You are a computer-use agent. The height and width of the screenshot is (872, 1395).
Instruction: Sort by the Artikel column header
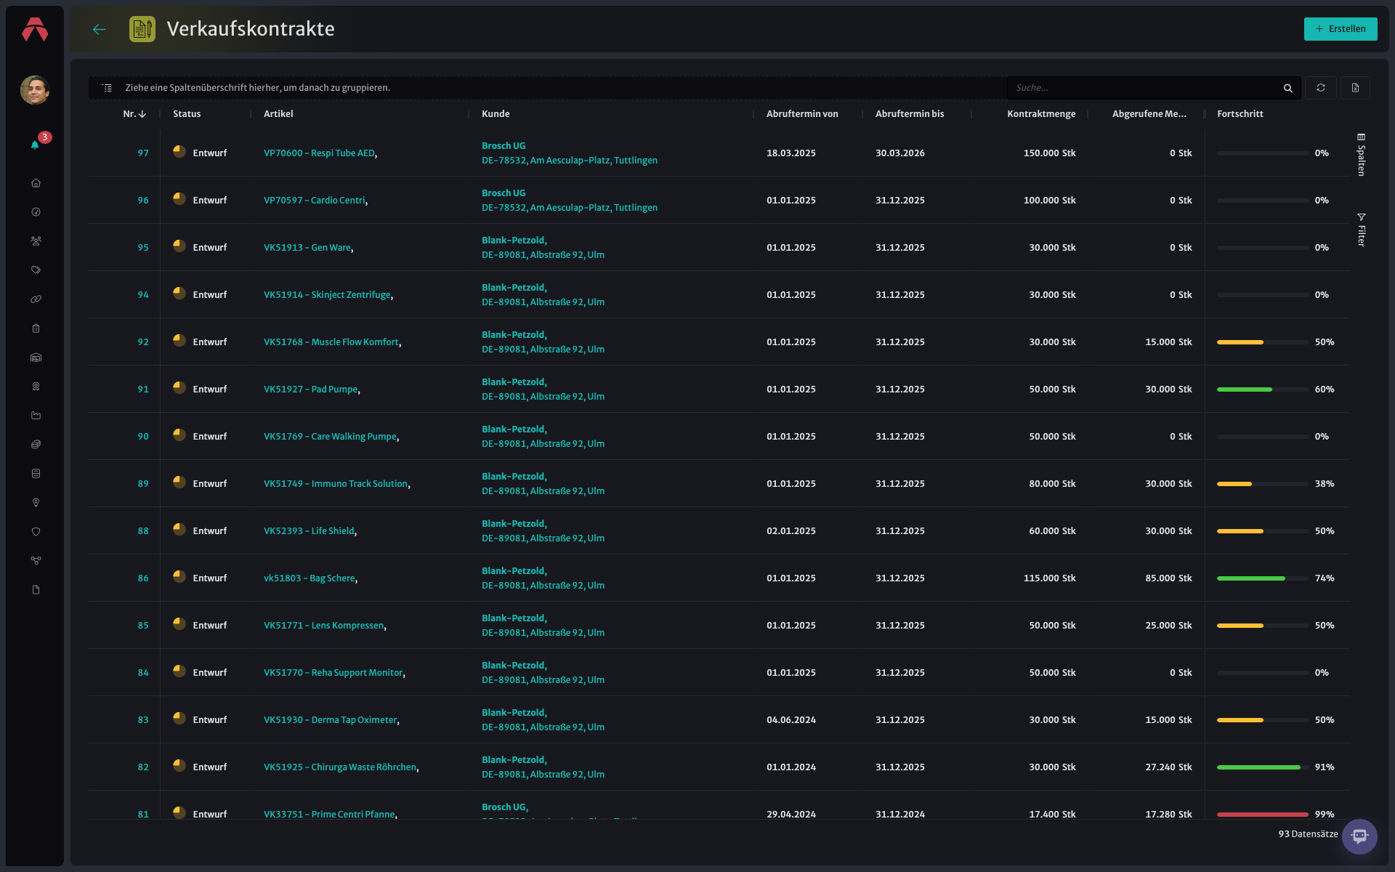pyautogui.click(x=278, y=114)
